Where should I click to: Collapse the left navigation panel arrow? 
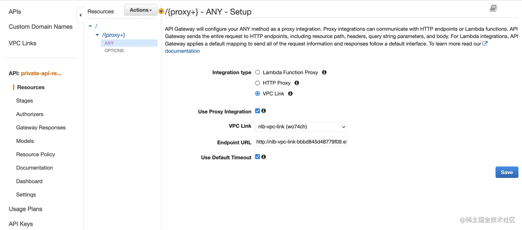coord(80,15)
